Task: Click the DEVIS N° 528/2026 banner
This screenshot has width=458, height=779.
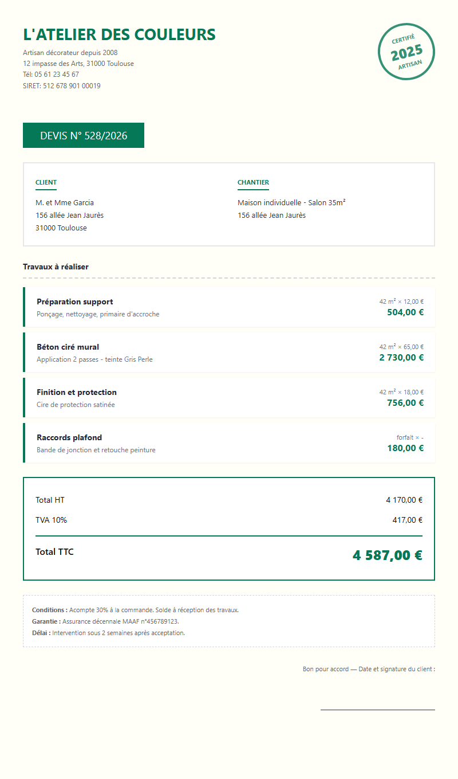Action: tap(84, 136)
